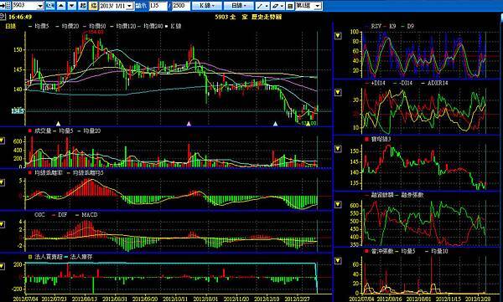
Task: Select the line drawing tool icon
Action: (259, 6)
